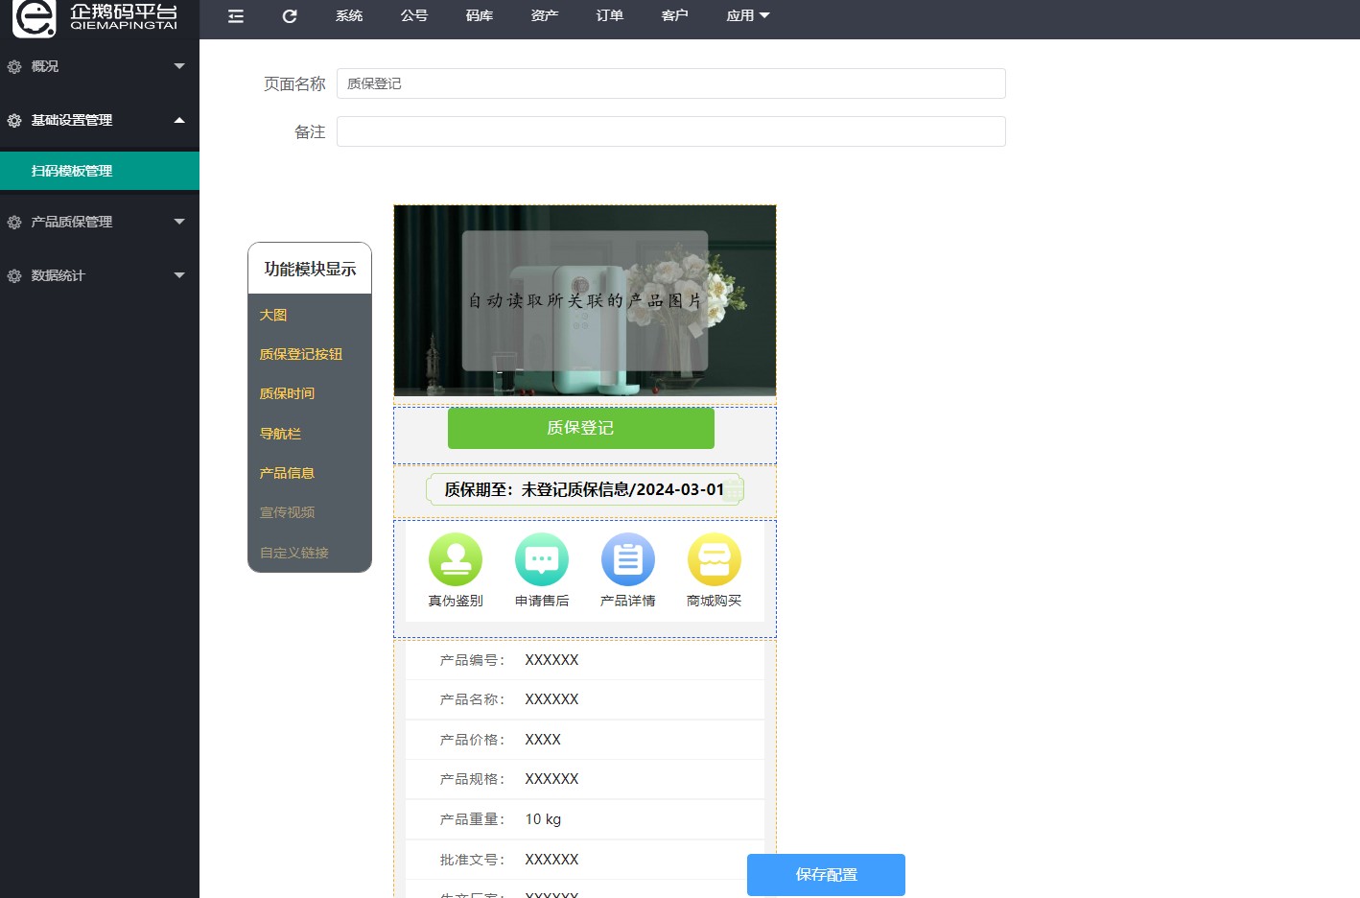Toggle the 导航栏 module display
The height and width of the screenshot is (898, 1360).
coord(280,434)
